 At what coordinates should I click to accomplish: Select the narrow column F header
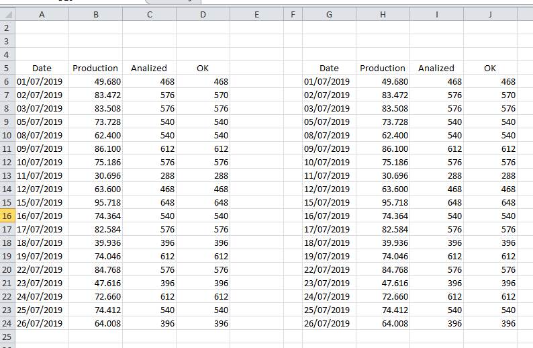point(293,14)
